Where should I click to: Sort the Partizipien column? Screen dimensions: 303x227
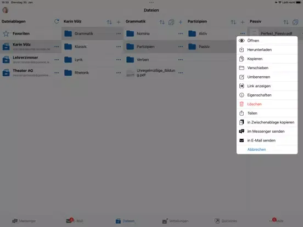tap(233, 22)
